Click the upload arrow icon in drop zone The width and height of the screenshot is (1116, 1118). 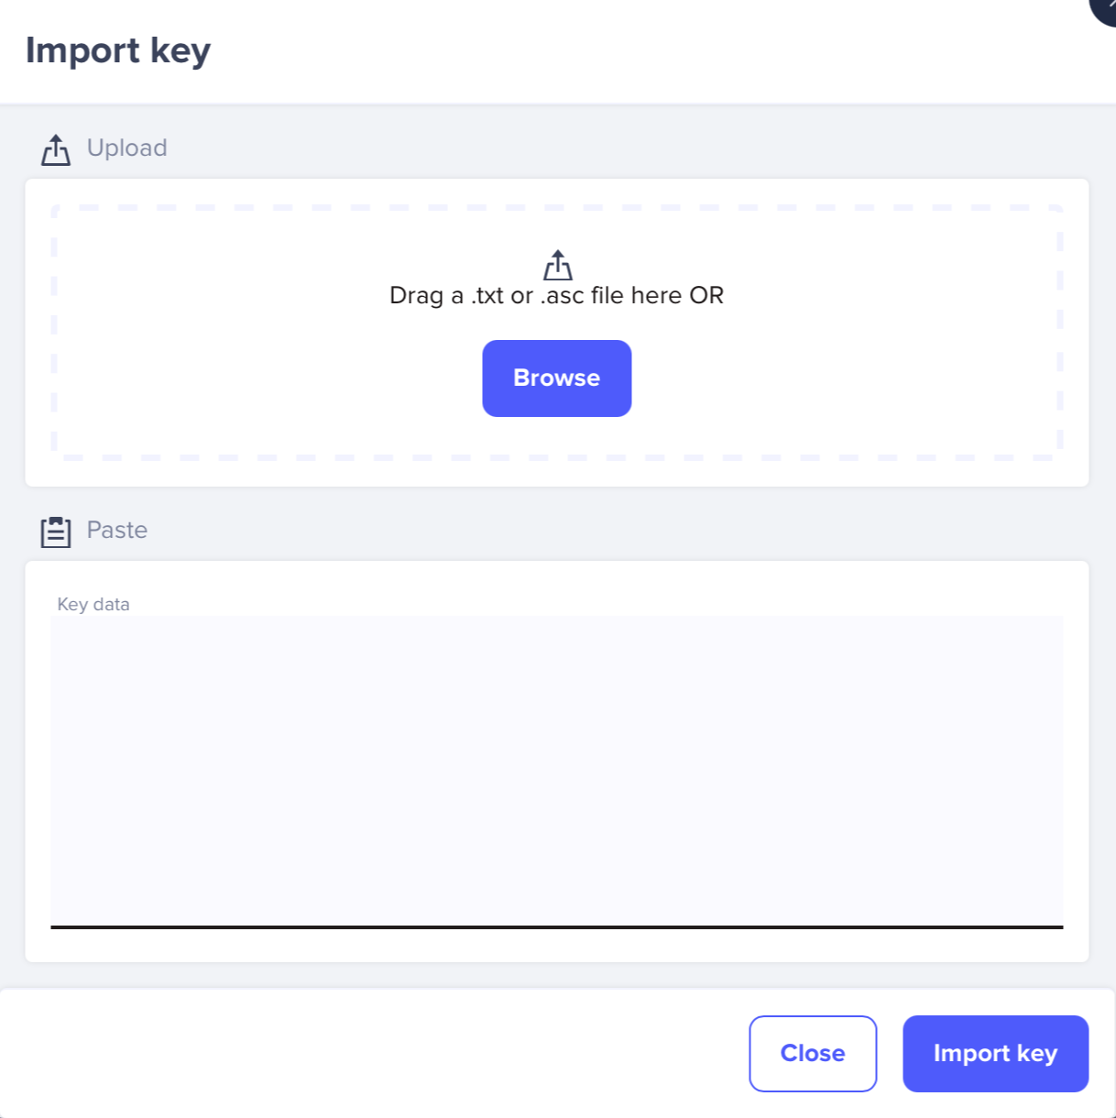(x=557, y=265)
